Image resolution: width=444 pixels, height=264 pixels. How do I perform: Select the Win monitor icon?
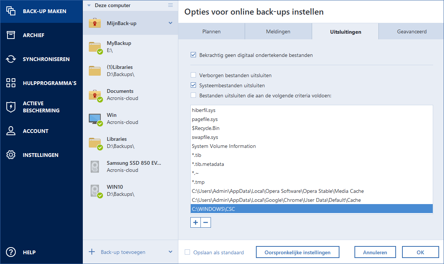(95, 119)
